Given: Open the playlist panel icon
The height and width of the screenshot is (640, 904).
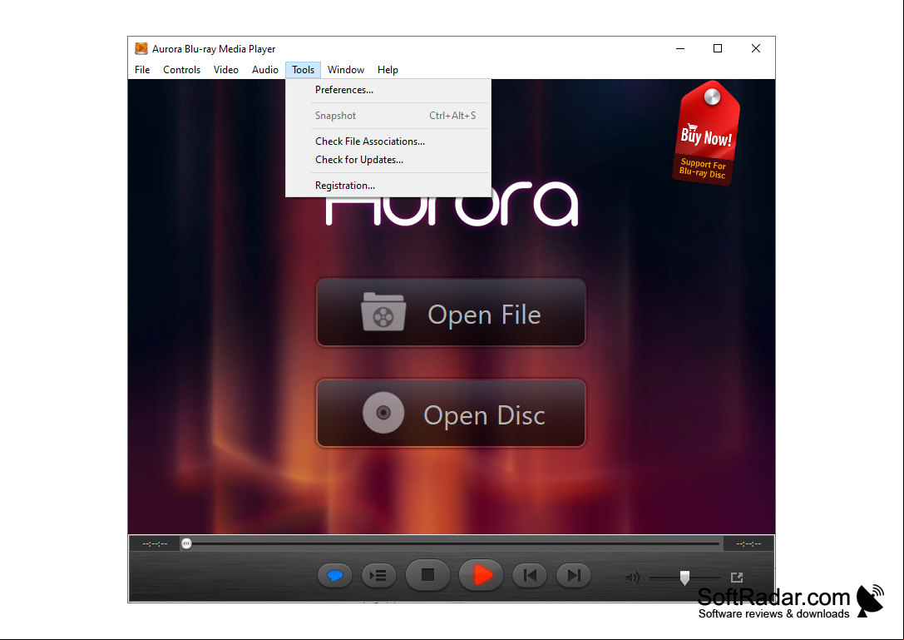Looking at the screenshot, I should coord(378,575).
